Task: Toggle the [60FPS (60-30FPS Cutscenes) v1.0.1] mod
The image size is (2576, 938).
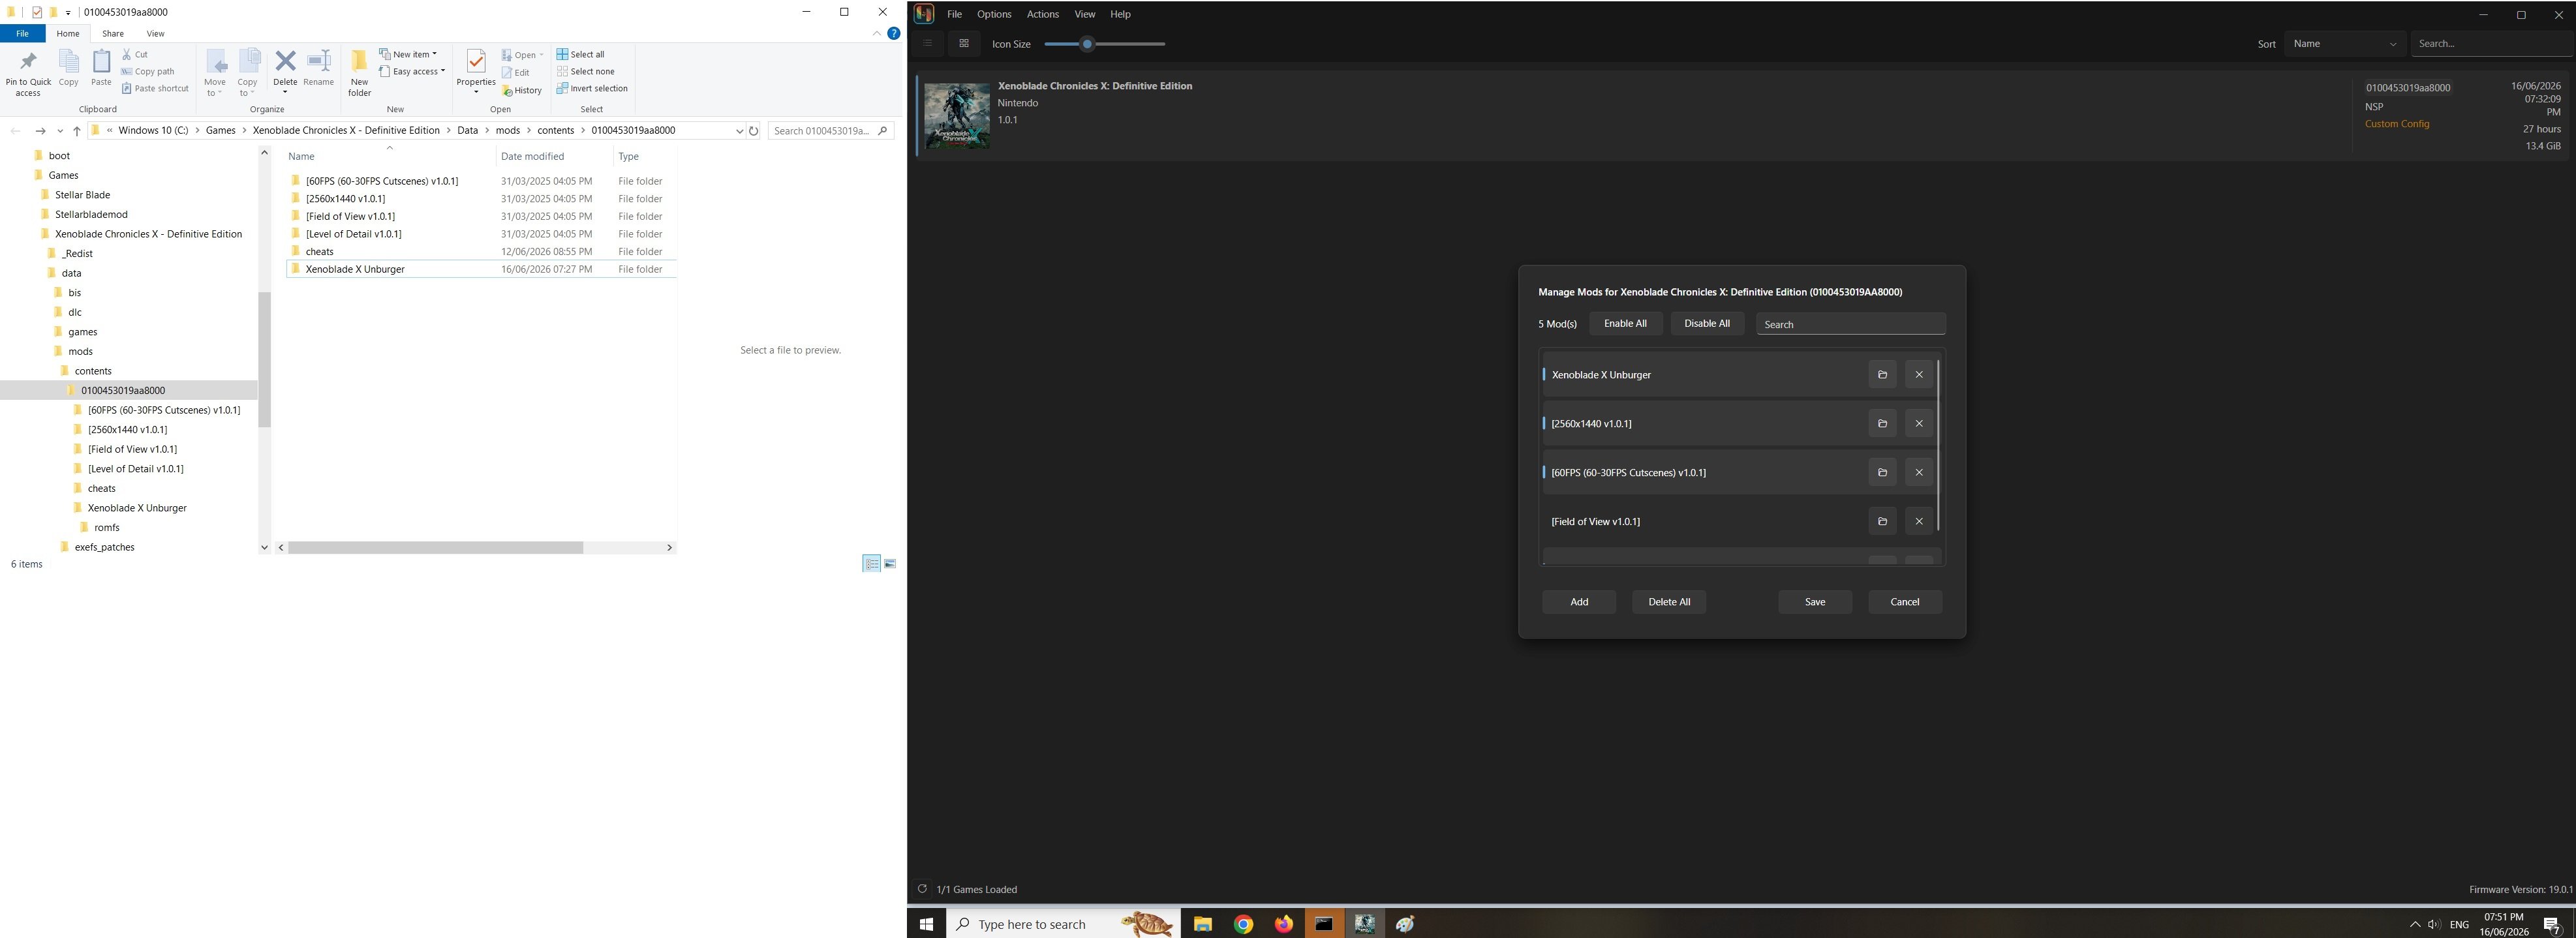Action: pyautogui.click(x=1701, y=472)
